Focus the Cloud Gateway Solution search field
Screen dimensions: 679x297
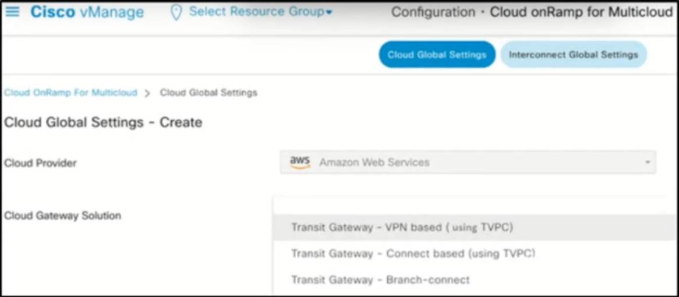point(466,205)
